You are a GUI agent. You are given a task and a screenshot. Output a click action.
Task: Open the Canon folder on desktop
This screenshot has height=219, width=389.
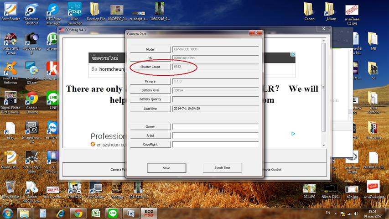pyautogui.click(x=309, y=12)
